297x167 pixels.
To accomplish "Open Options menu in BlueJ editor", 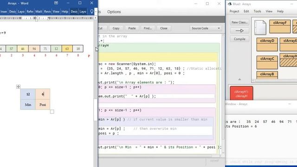I will click(114, 12).
